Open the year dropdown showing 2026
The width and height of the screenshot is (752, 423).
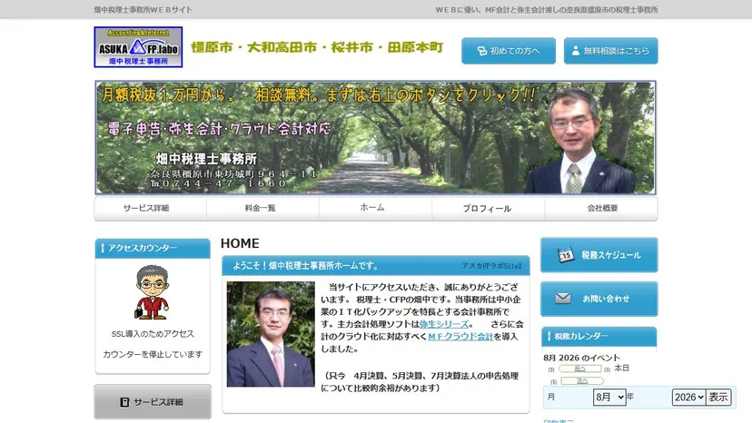[x=688, y=397]
